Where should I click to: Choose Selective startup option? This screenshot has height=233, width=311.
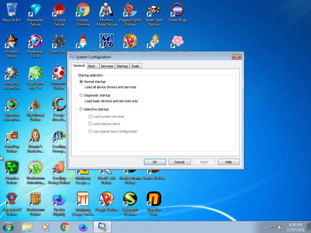[81, 109]
